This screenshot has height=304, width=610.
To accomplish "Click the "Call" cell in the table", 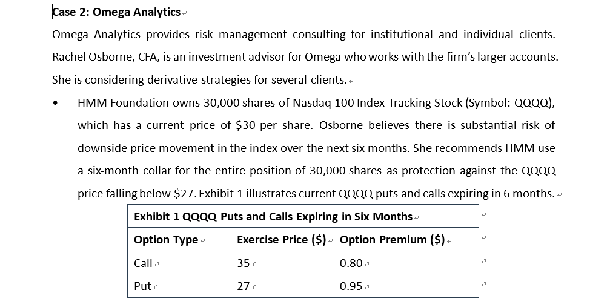I will pos(143,263).
